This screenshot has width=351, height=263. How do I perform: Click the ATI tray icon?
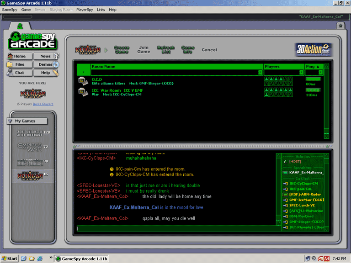coord(320,259)
